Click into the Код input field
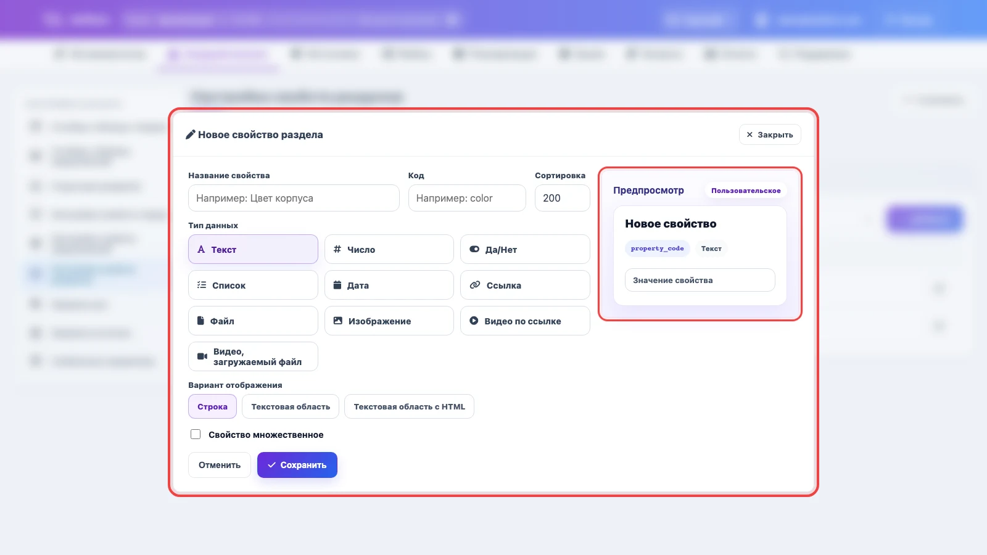This screenshot has width=987, height=555. (467, 198)
